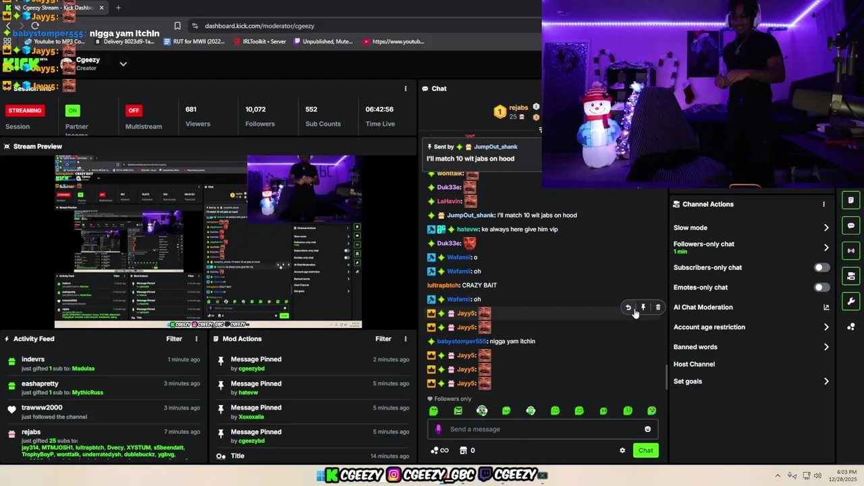Click MythicRuss username in Activity Feed
This screenshot has height=486, width=864.
point(88,393)
